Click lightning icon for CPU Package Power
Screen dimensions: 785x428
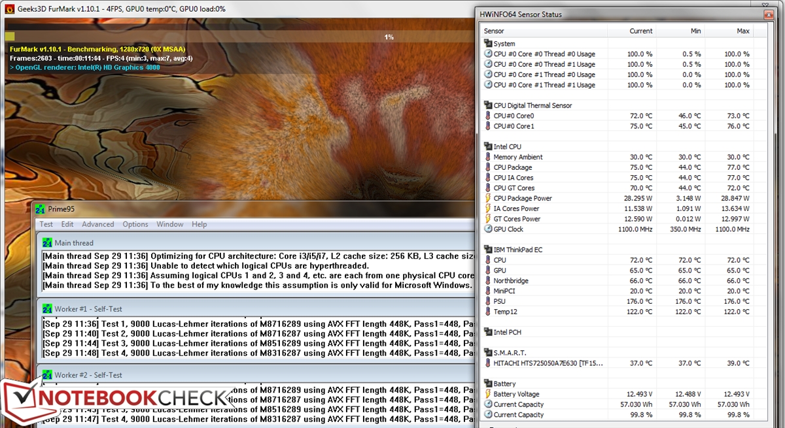click(488, 198)
